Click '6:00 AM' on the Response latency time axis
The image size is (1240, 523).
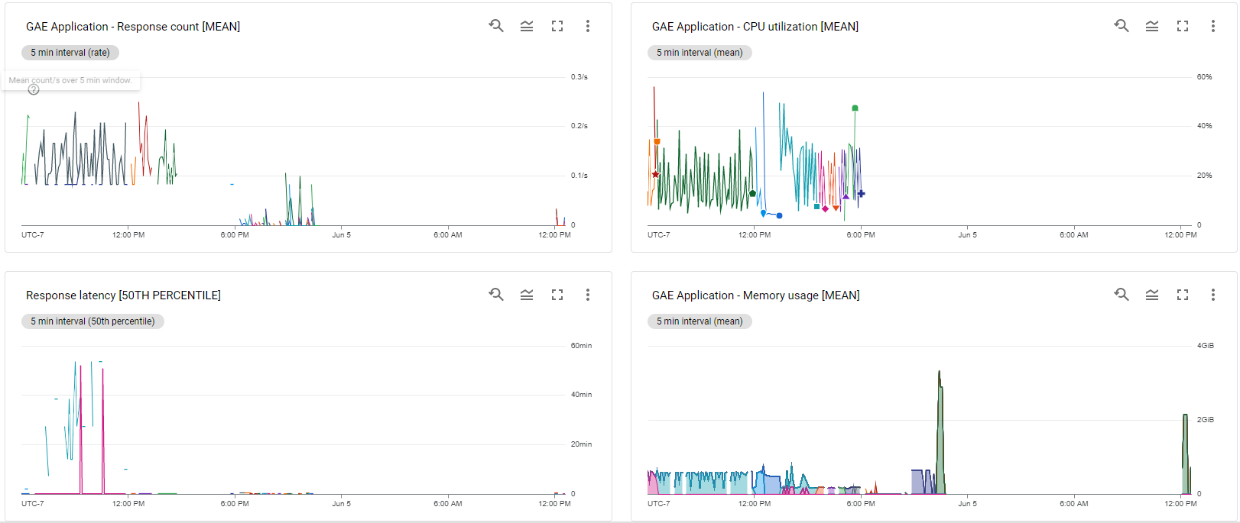(x=448, y=504)
